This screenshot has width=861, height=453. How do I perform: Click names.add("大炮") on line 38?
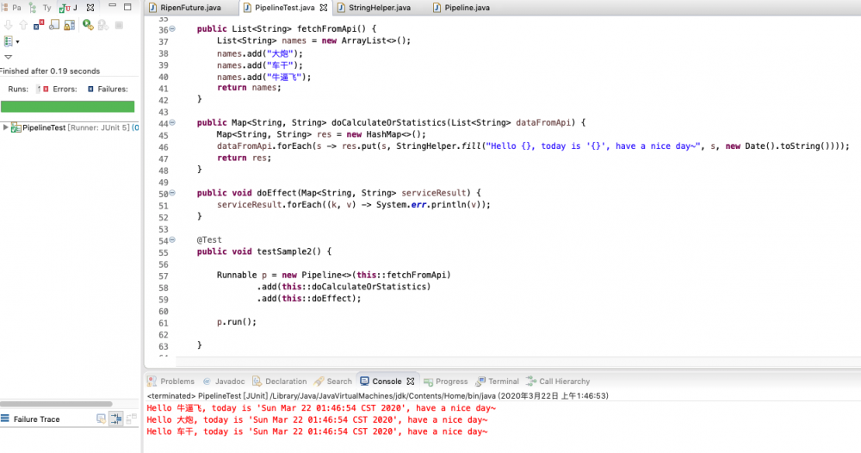click(260, 53)
